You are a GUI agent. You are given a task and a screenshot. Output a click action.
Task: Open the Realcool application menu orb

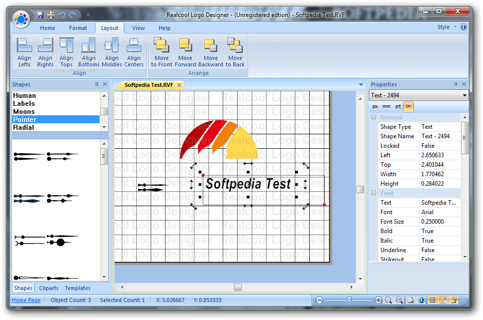[21, 19]
